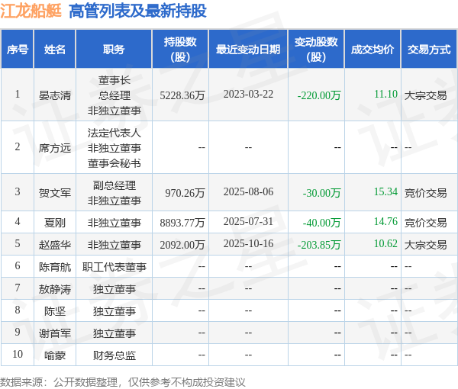Click 总经理 in 晏志清 row
The height and width of the screenshot is (389, 458).
(x=114, y=95)
